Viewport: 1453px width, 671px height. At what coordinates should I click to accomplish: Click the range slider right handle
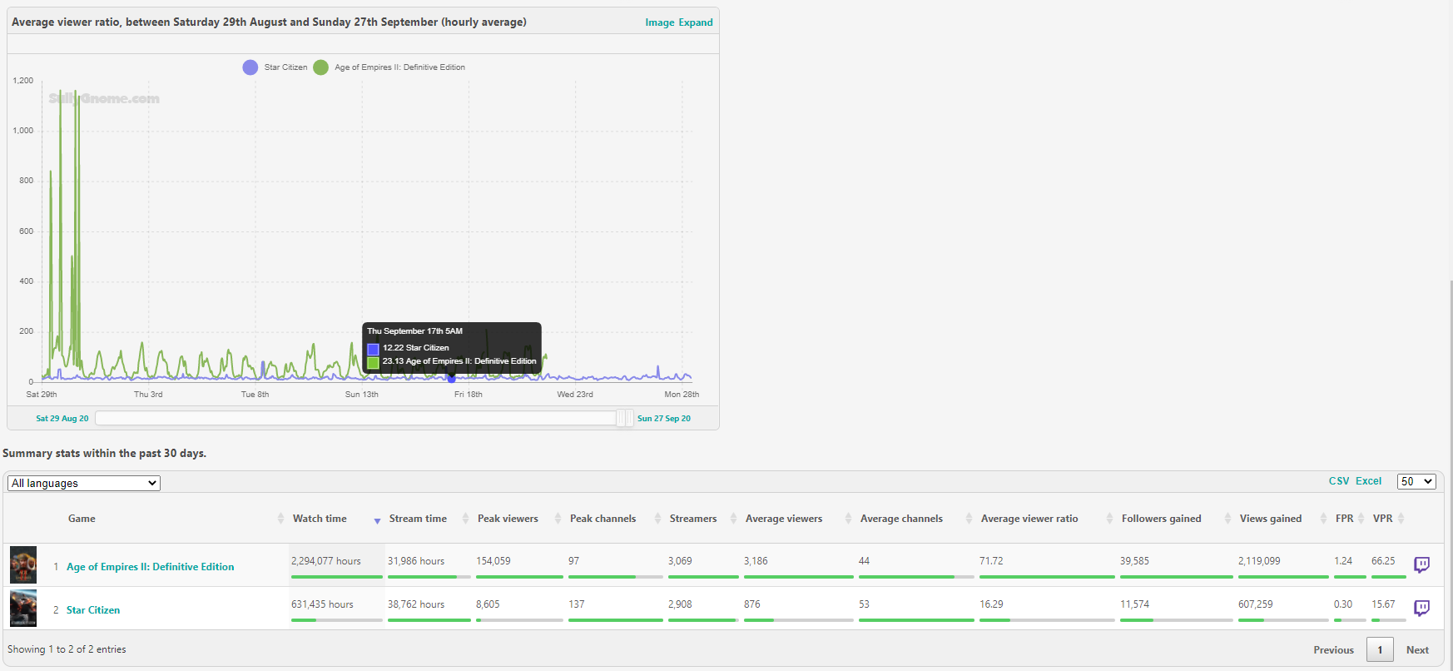pos(628,418)
